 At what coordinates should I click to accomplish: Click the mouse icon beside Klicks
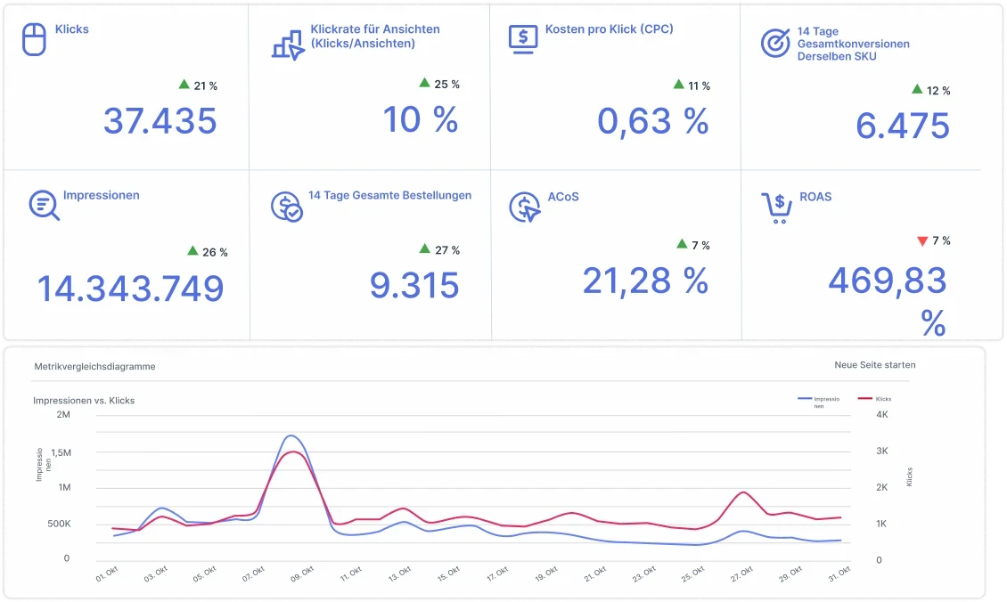click(x=34, y=41)
